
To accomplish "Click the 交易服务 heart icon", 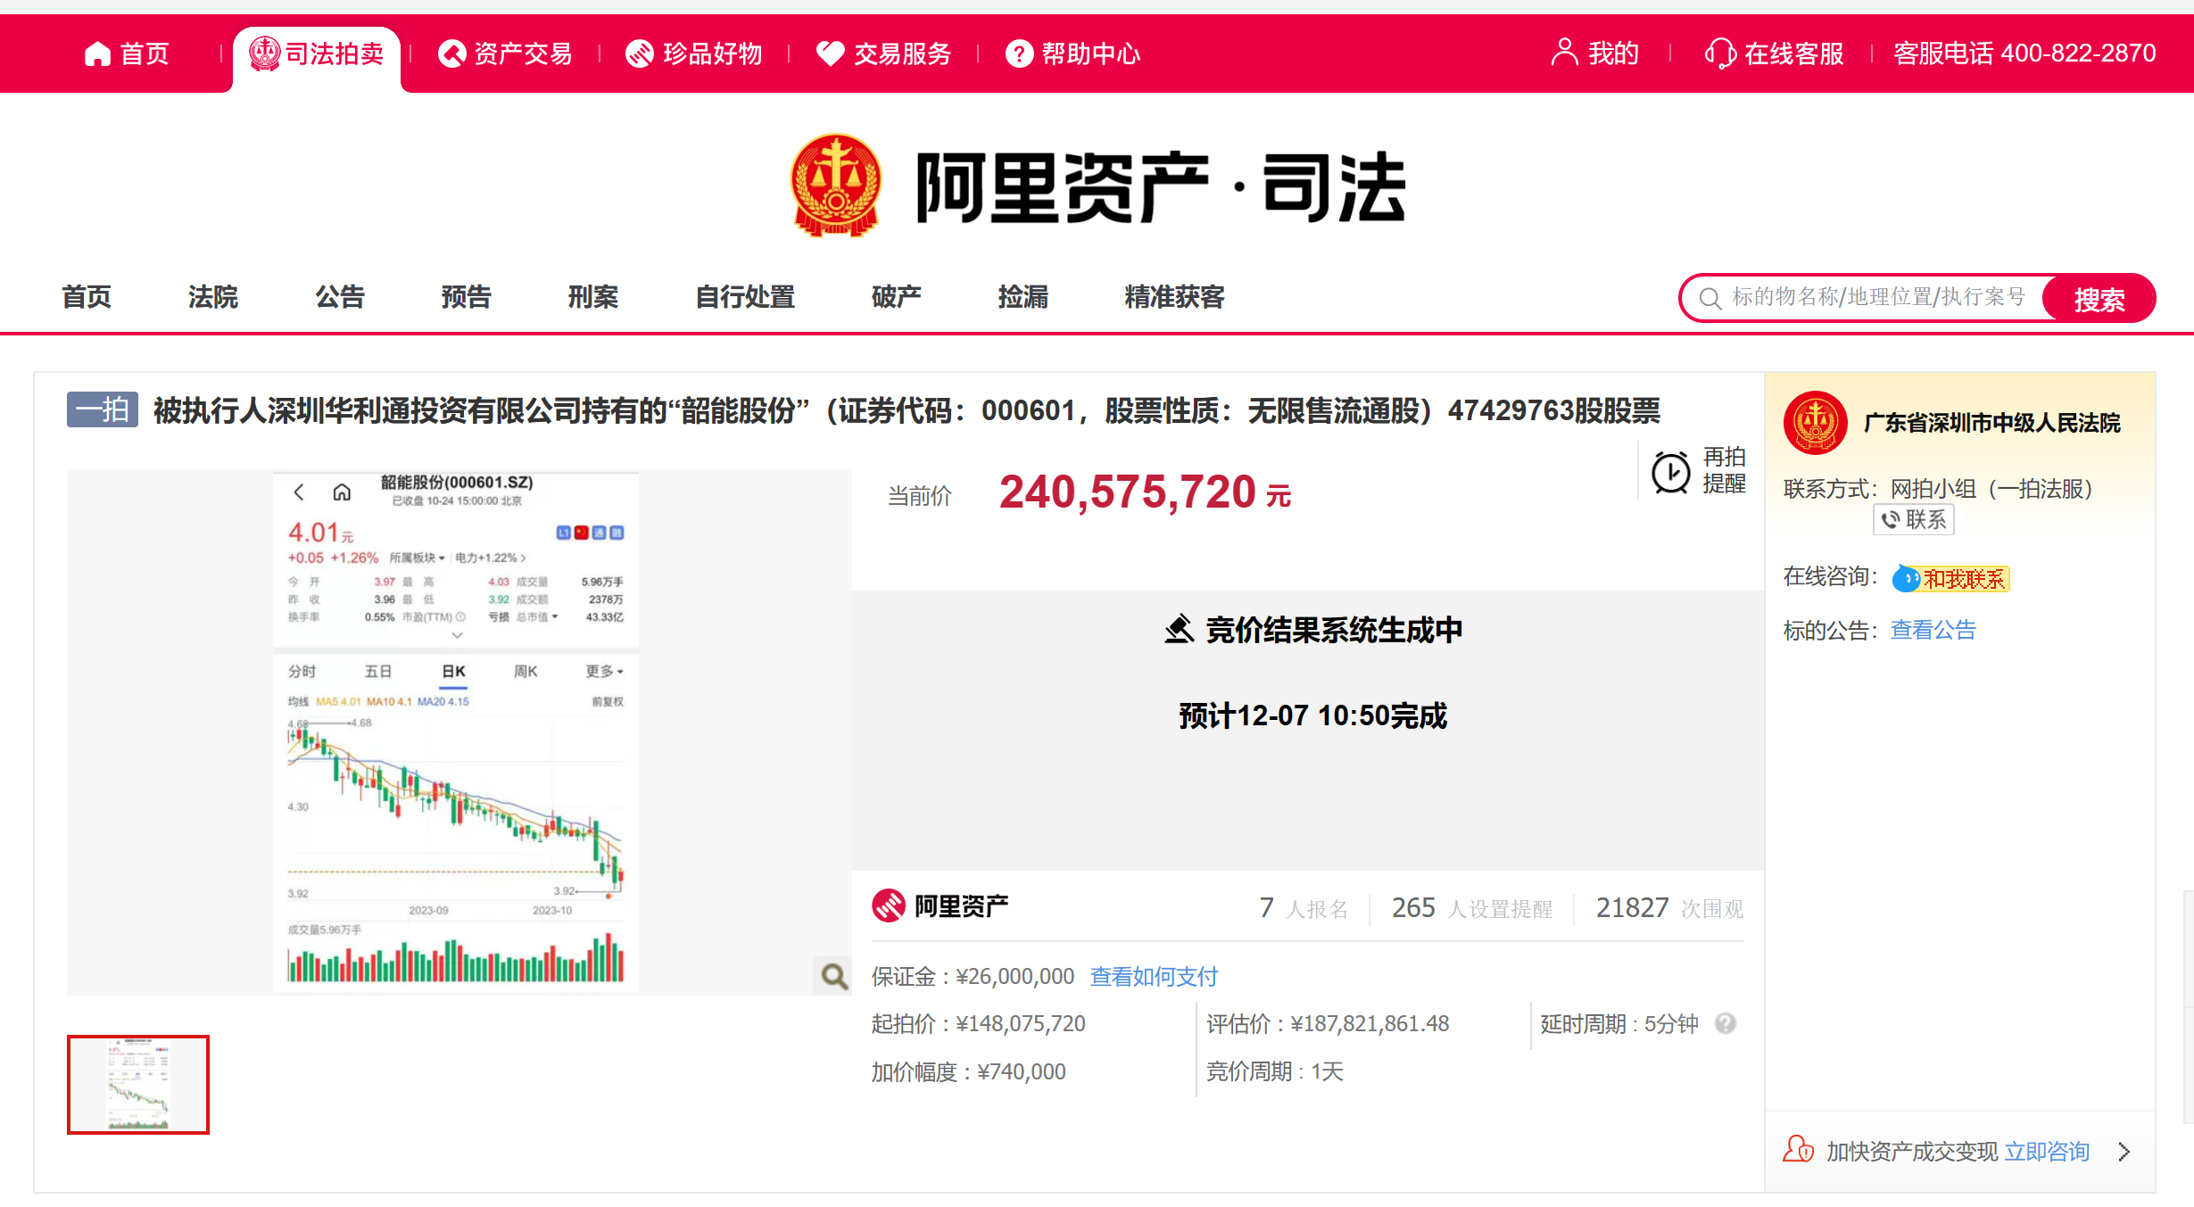I will pyautogui.click(x=830, y=54).
